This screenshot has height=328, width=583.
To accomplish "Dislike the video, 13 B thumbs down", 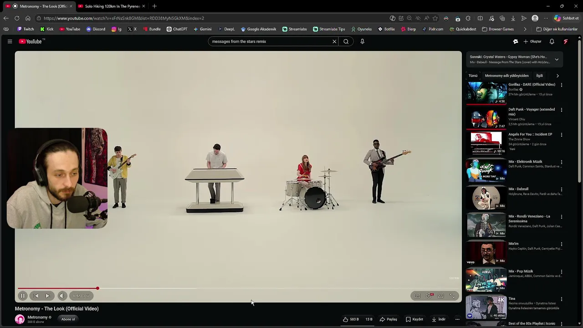I will pyautogui.click(x=368, y=319).
